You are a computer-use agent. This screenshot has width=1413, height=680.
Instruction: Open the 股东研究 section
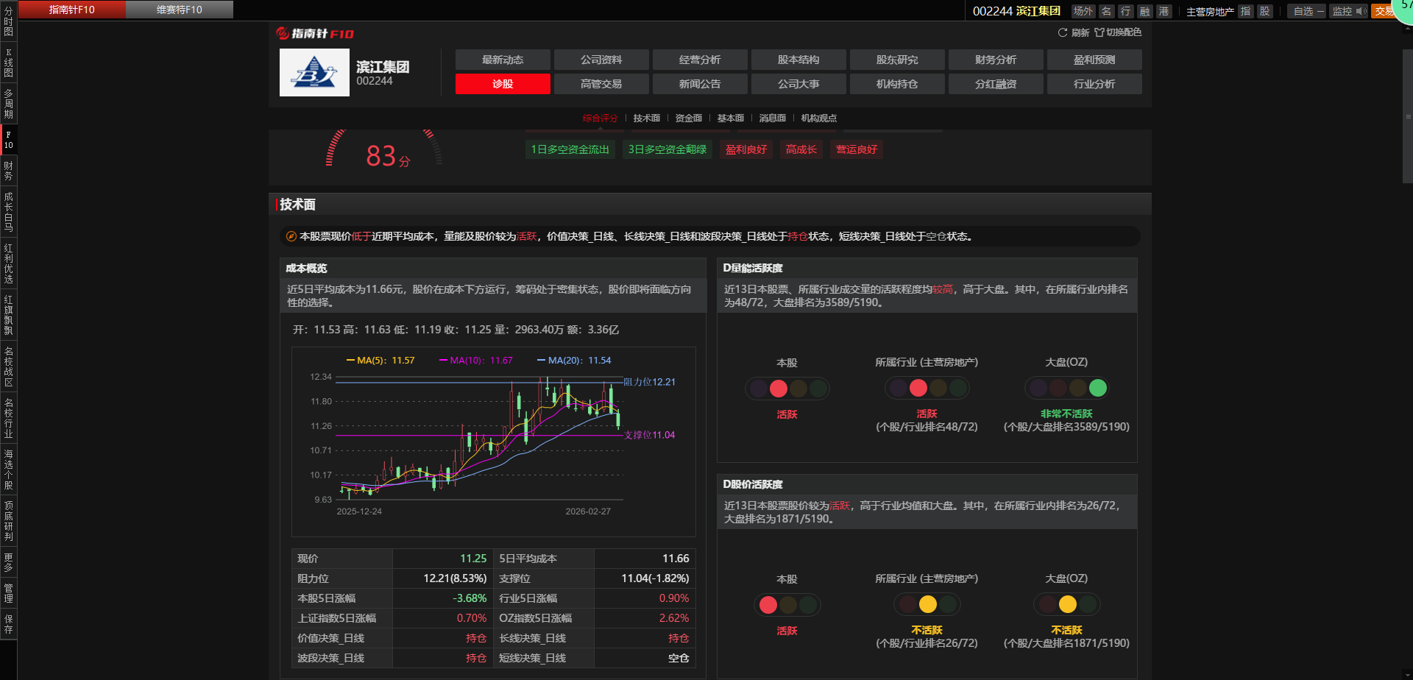click(897, 60)
